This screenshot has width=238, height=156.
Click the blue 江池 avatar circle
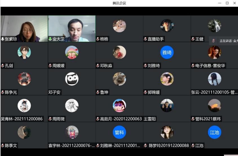pyautogui.click(x=214, y=132)
